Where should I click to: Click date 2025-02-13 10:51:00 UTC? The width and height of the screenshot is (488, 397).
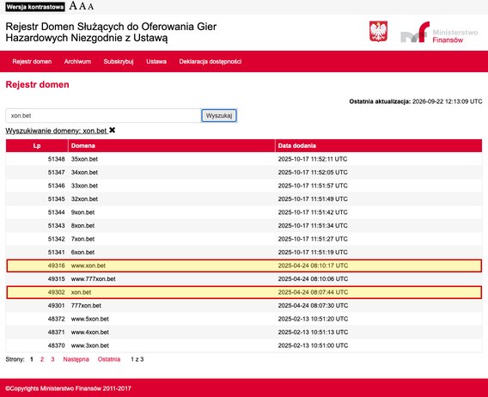pyautogui.click(x=313, y=345)
